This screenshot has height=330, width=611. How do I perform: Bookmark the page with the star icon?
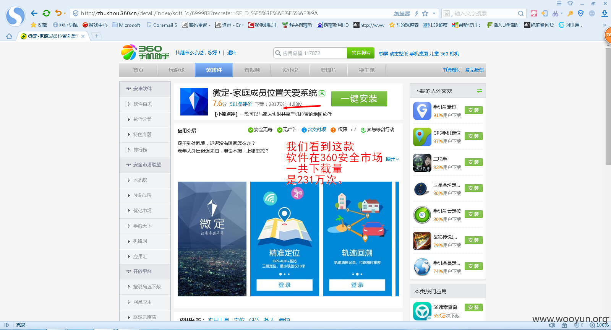[x=425, y=13]
